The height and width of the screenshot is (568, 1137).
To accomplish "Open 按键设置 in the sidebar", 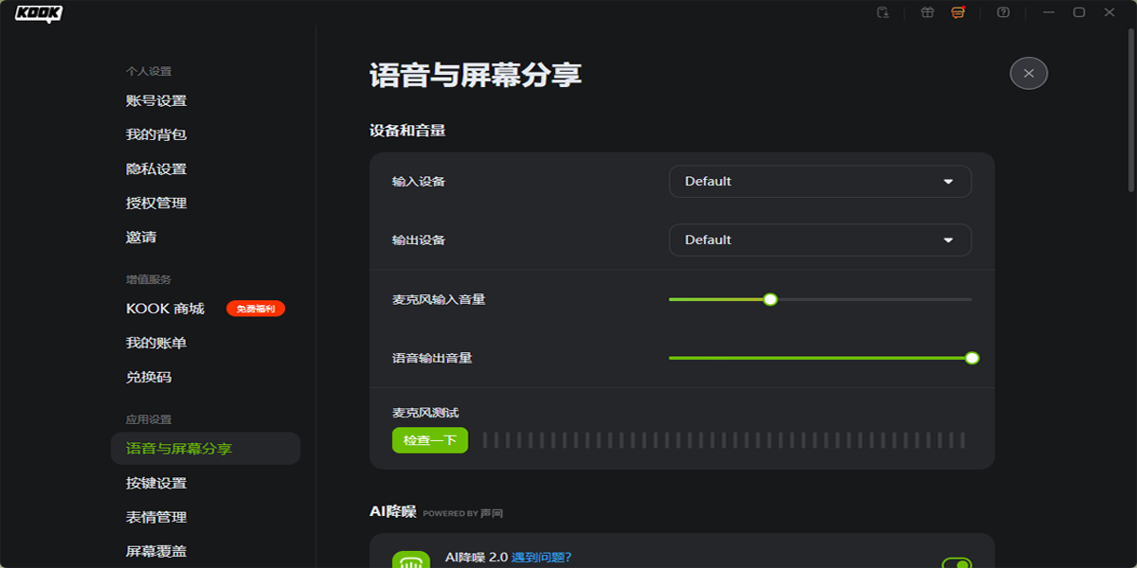I will click(156, 484).
